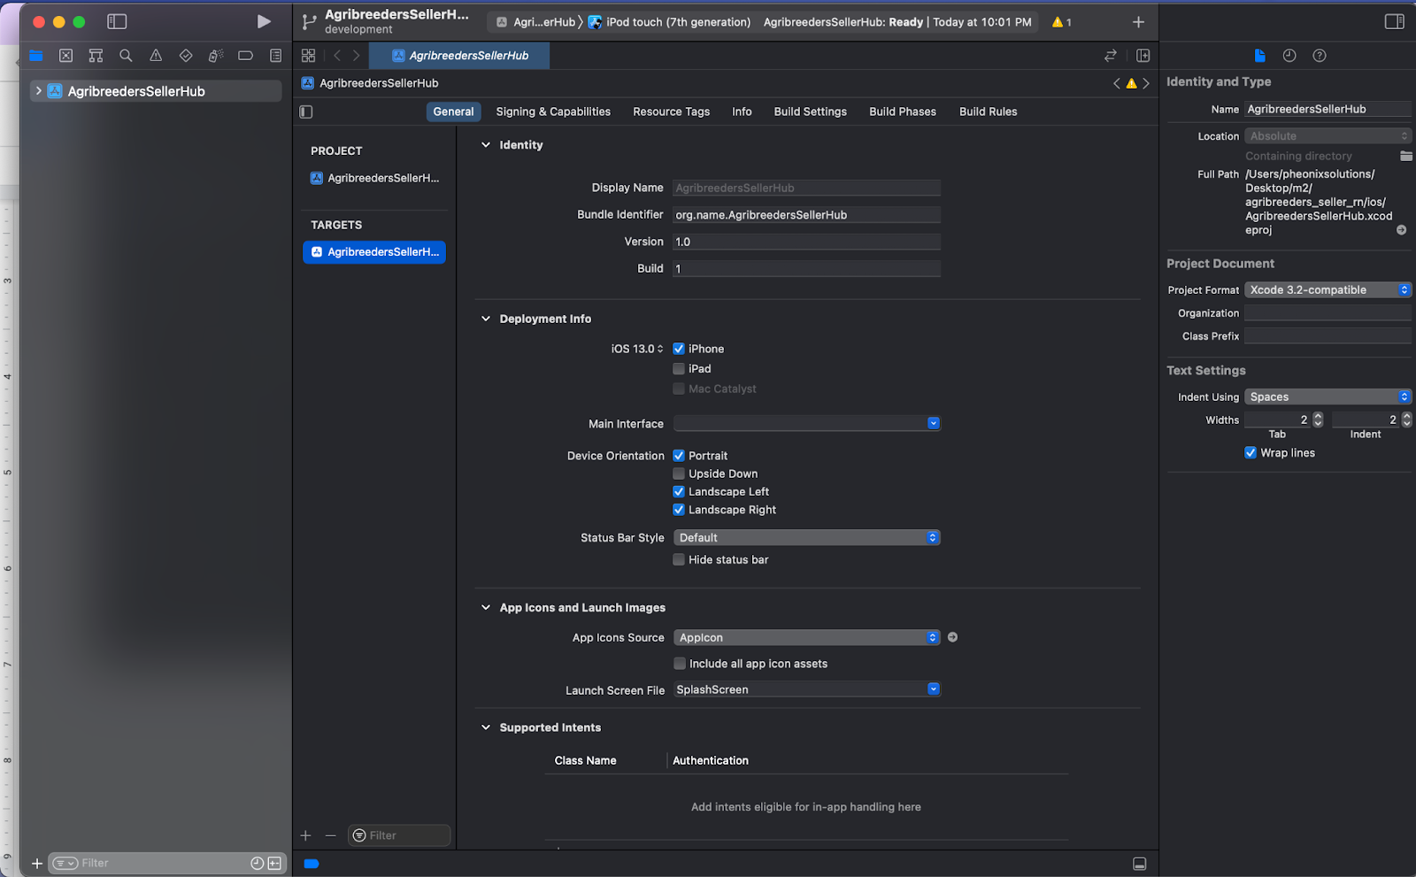Add a new tab with the plus button
1416x877 pixels.
point(1139,22)
